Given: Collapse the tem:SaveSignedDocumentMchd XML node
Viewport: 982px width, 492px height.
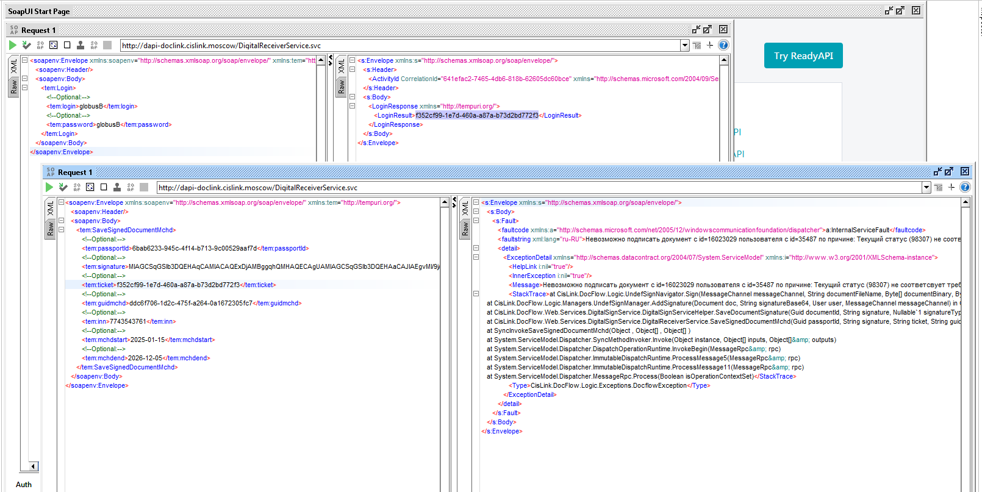Looking at the screenshot, I should [x=61, y=230].
